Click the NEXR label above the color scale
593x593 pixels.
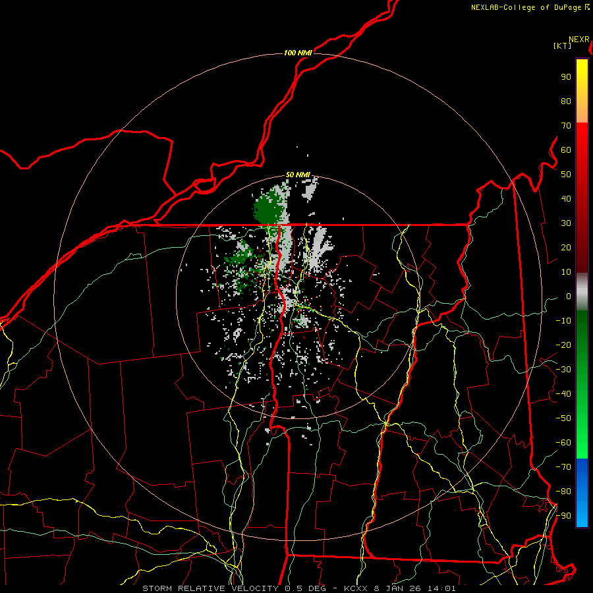[579, 40]
